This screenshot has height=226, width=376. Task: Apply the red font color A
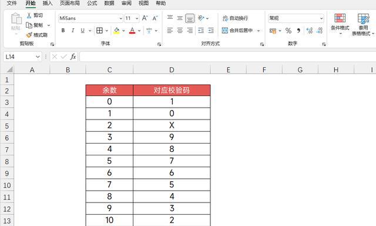click(x=132, y=31)
